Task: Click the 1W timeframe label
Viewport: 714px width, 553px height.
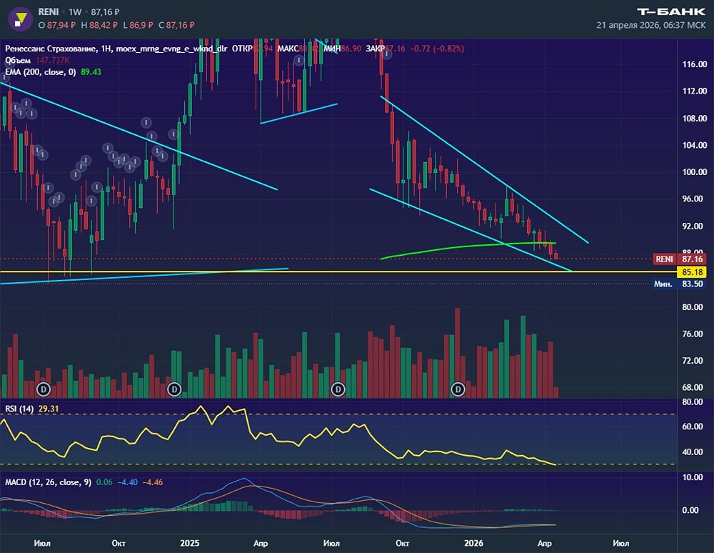Action: pos(75,12)
